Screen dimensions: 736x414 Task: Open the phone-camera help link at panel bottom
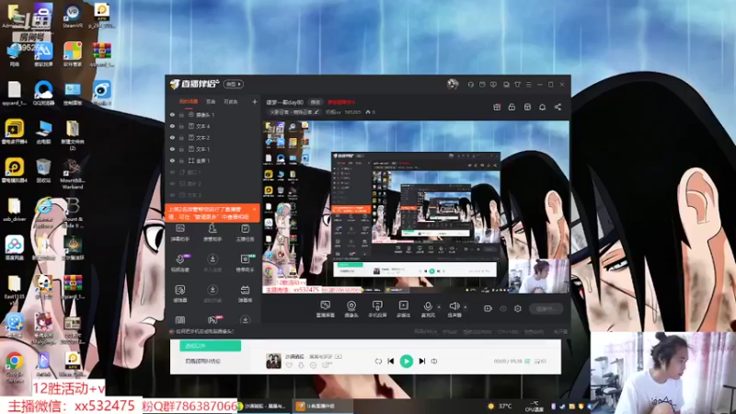(204, 331)
